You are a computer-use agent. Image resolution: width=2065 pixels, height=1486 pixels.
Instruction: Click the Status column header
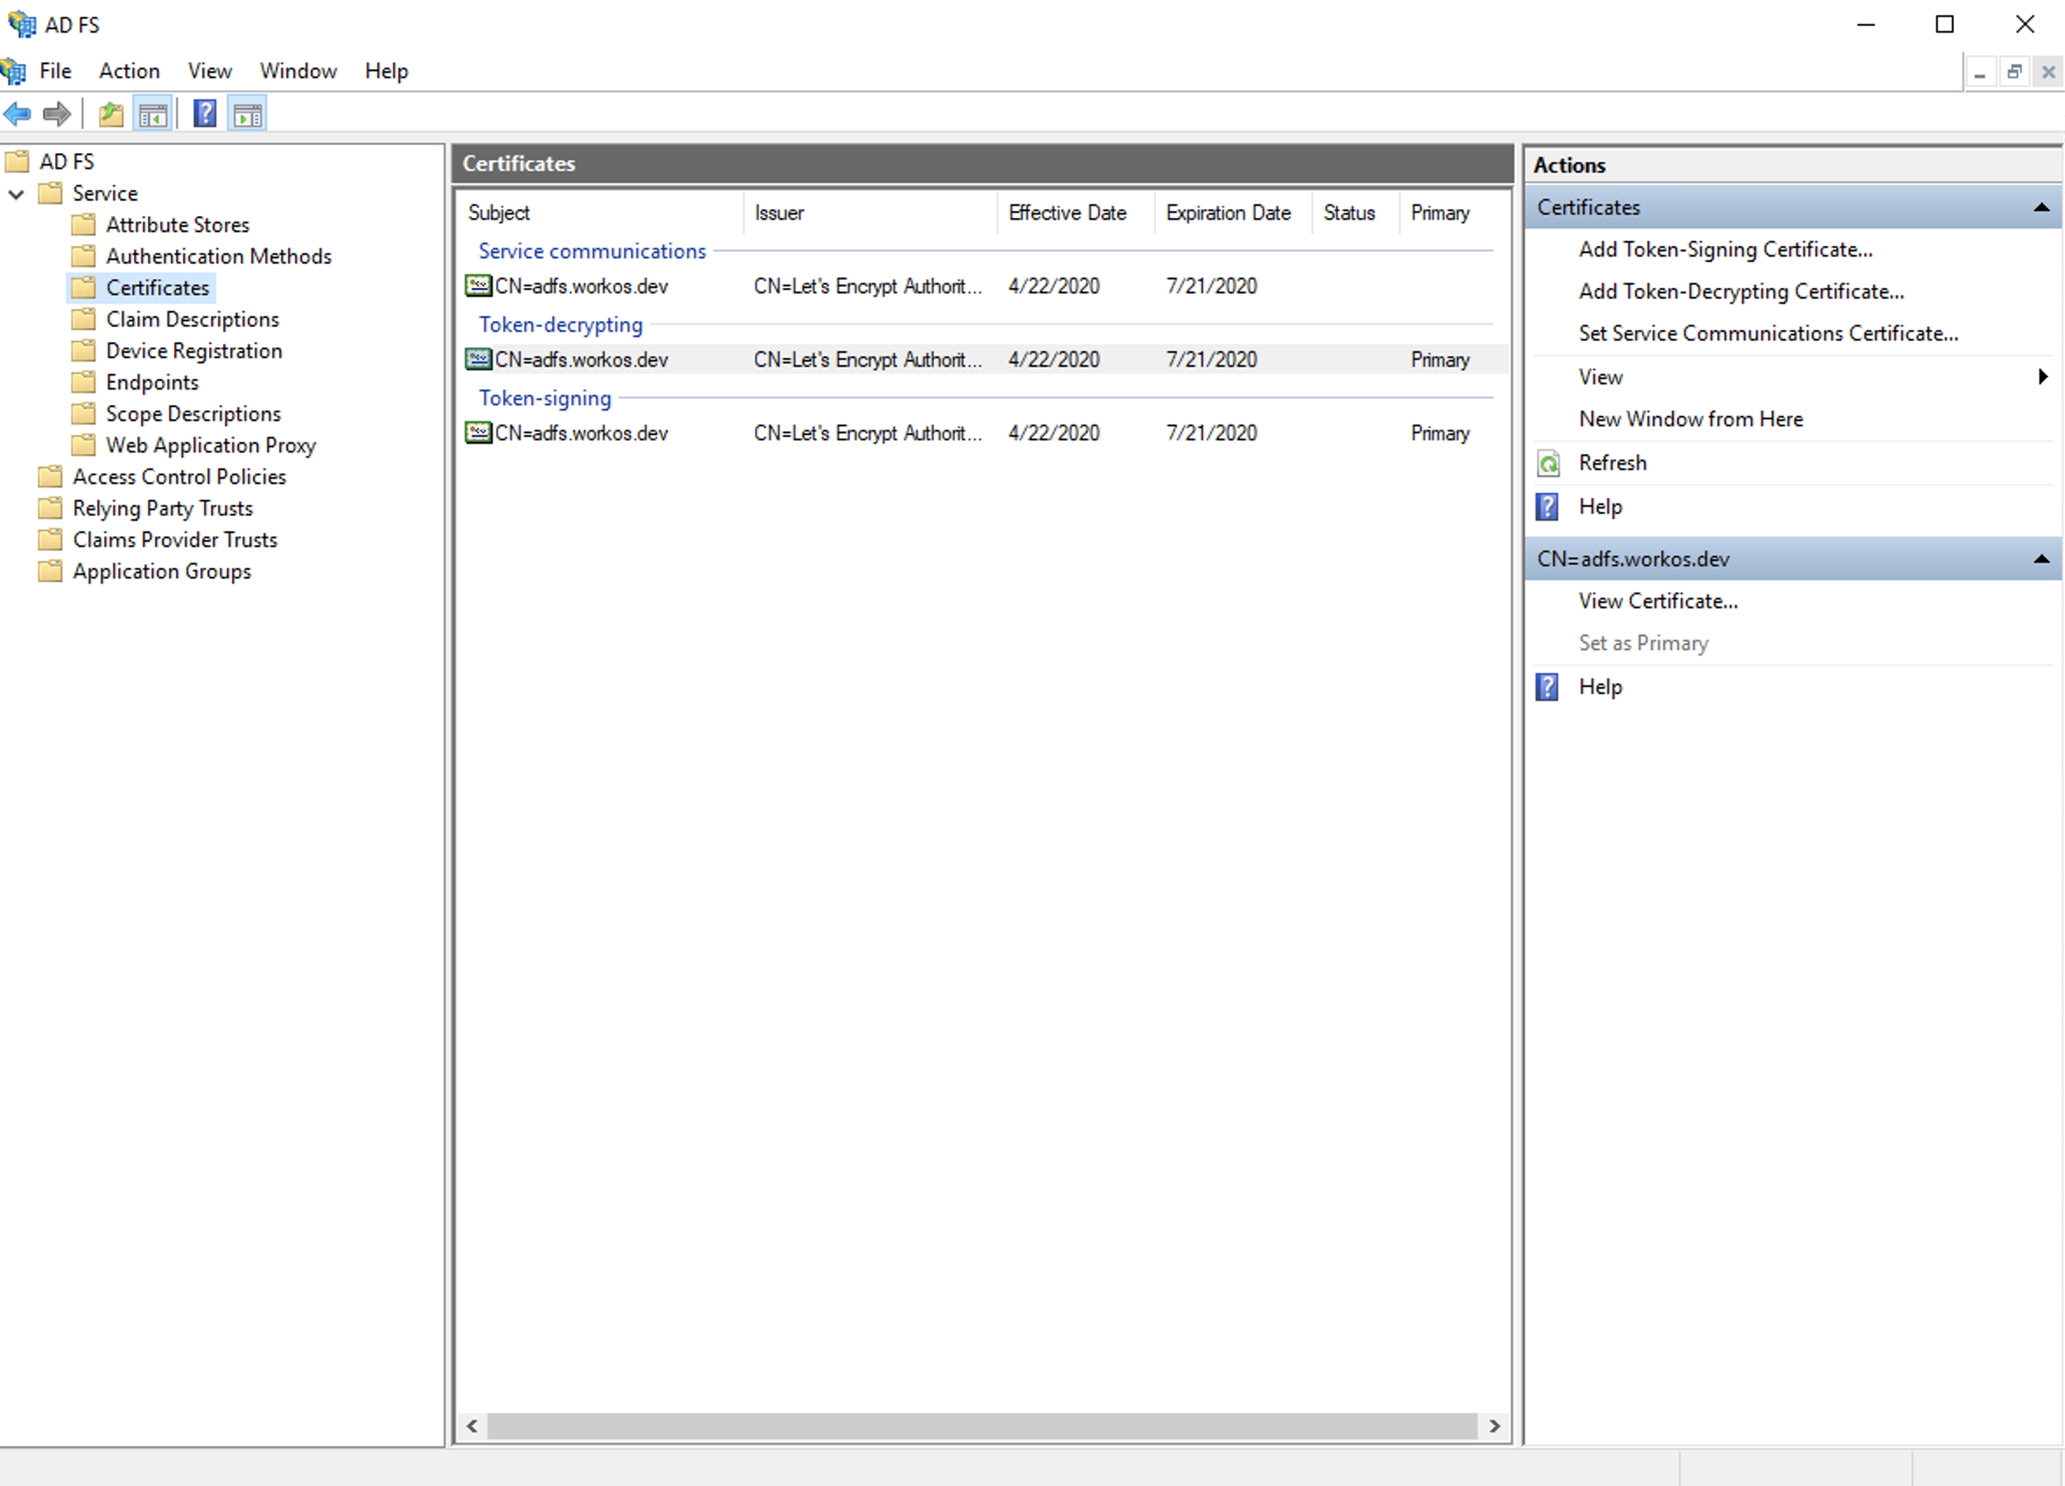pyautogui.click(x=1355, y=213)
